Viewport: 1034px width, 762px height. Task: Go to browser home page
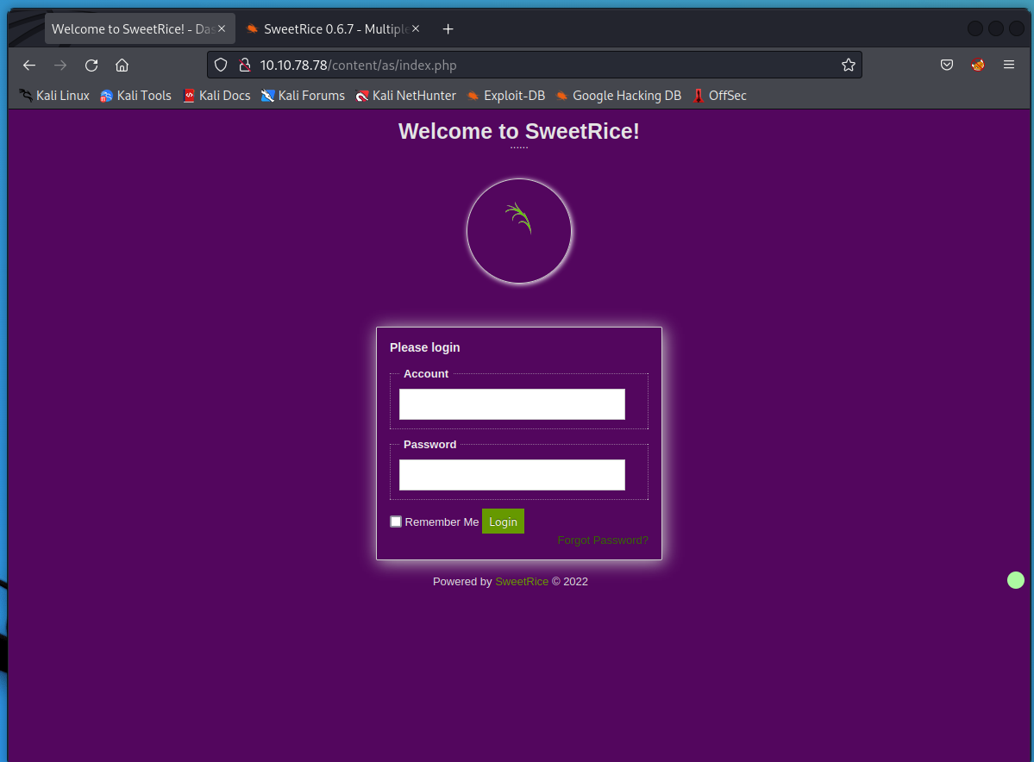coord(122,66)
